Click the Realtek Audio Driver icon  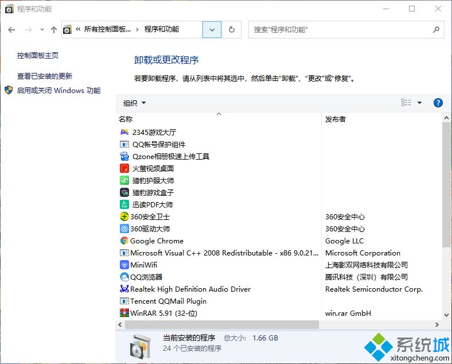(124, 289)
